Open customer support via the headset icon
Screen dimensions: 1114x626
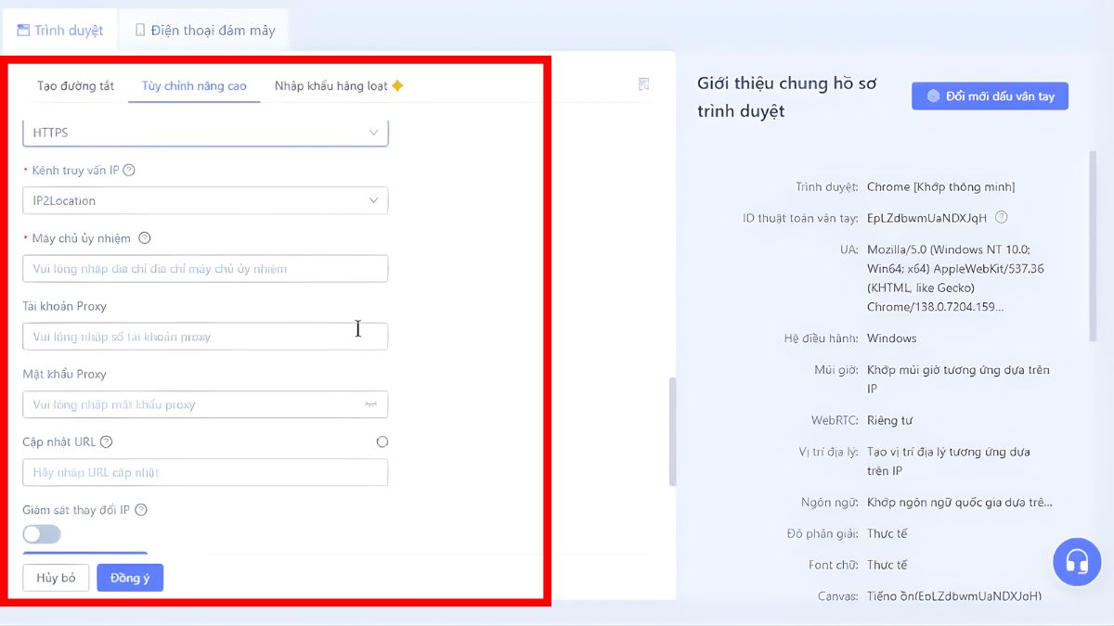click(x=1077, y=561)
